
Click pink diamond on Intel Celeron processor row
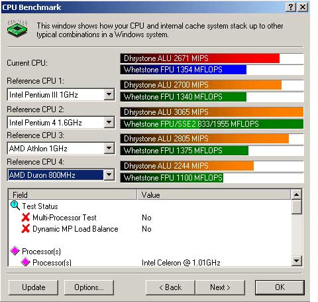click(x=25, y=262)
